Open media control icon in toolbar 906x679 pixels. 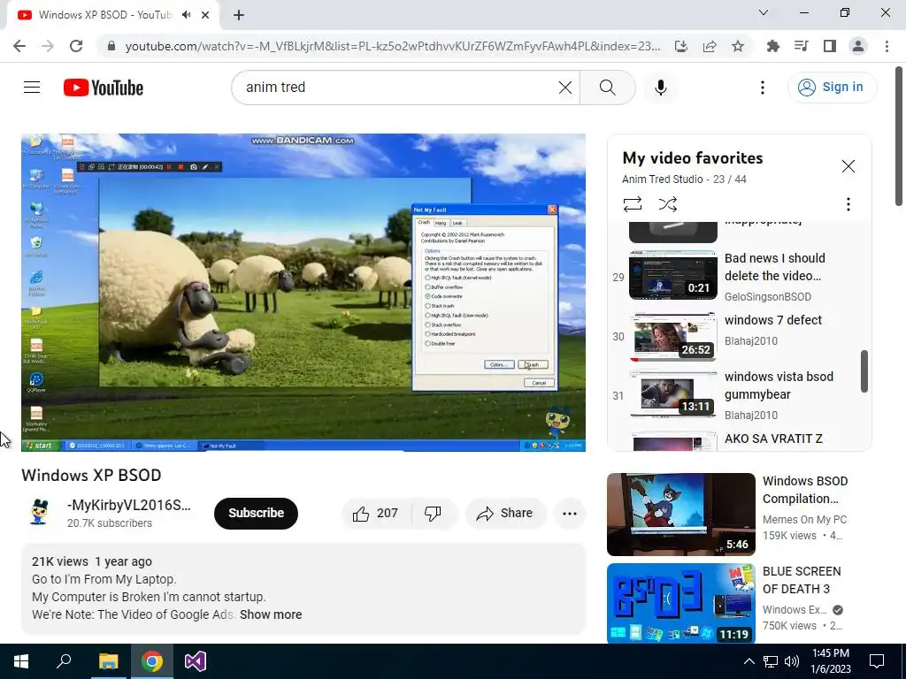click(x=801, y=46)
